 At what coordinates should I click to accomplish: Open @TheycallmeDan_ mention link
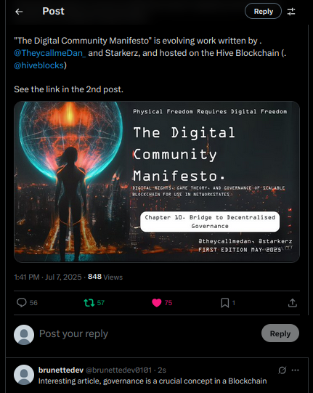point(50,53)
